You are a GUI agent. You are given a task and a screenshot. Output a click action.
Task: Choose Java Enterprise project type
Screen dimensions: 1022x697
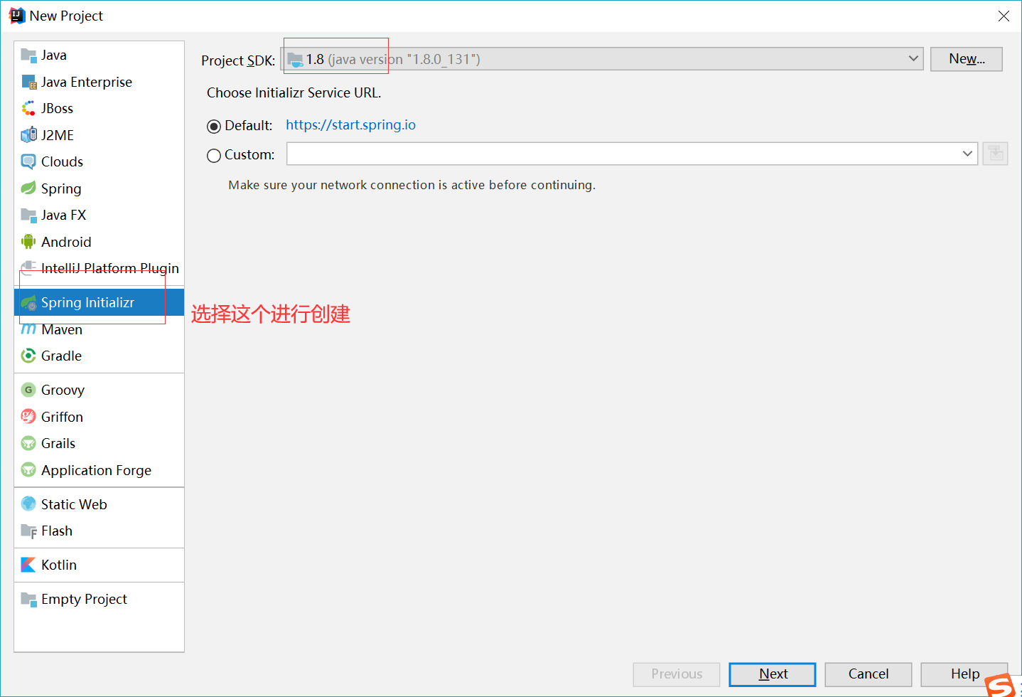pyautogui.click(x=99, y=82)
